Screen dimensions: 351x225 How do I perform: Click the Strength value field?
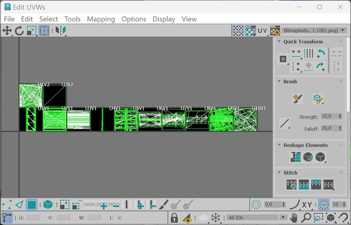pyautogui.click(x=330, y=116)
